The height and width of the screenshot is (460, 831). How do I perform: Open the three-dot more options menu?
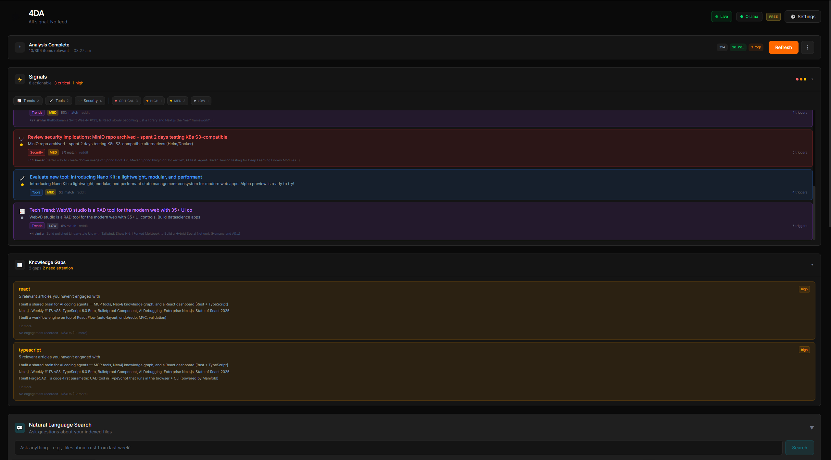[x=807, y=47]
